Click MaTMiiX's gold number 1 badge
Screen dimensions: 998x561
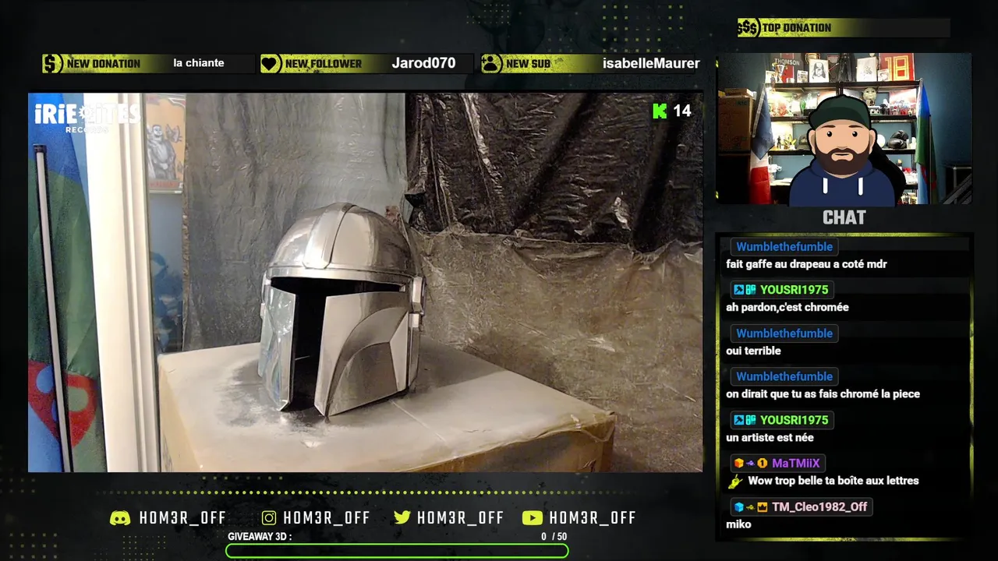click(763, 463)
